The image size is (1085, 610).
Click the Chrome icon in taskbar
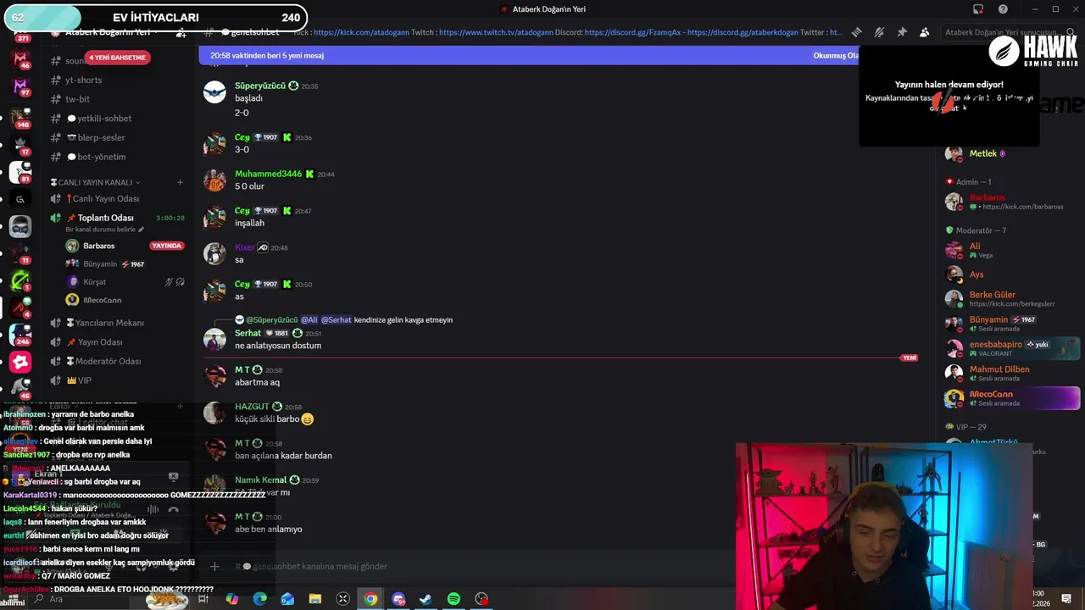pyautogui.click(x=370, y=599)
